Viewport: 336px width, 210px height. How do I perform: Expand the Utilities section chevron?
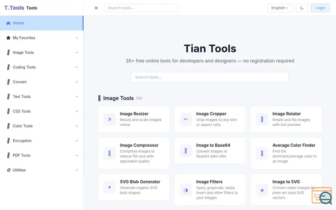coord(76,170)
